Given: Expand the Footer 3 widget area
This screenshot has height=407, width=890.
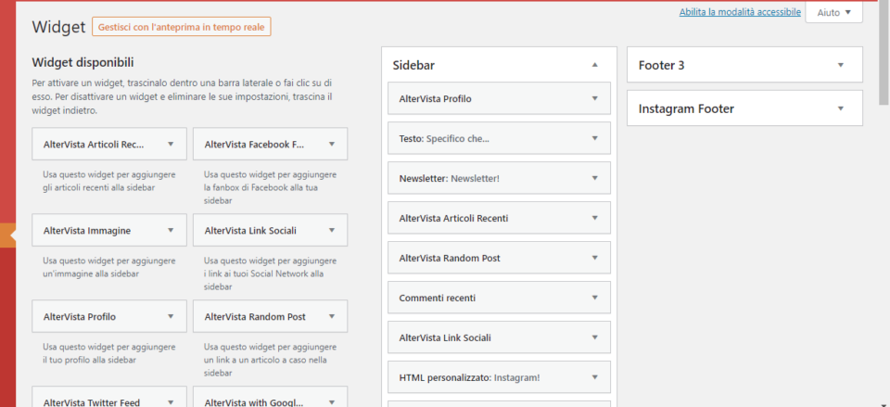Looking at the screenshot, I should (841, 65).
